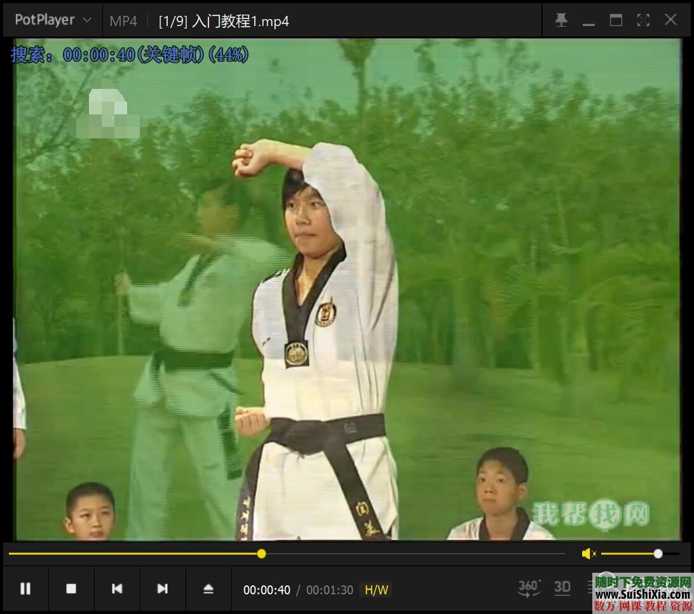Click the file title 入门教程1.mp4
Image resolution: width=694 pixels, height=614 pixels.
point(224,21)
